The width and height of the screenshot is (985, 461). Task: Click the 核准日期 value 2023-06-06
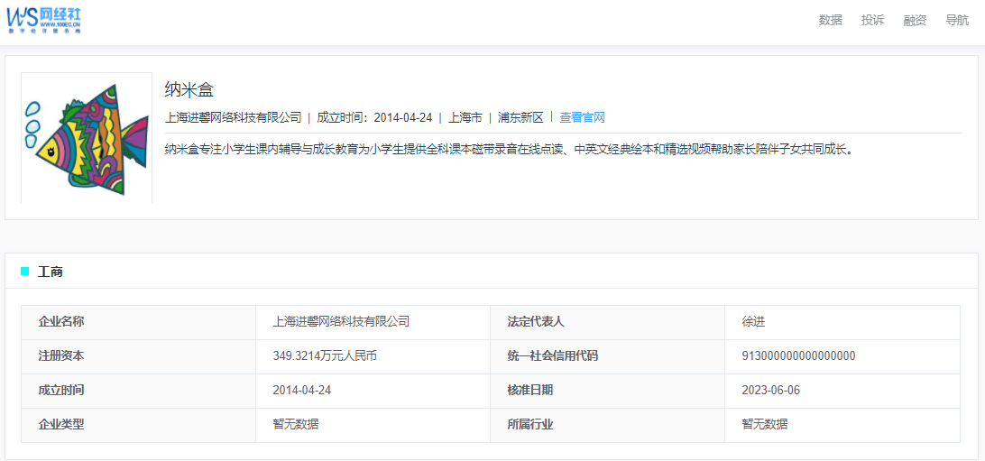point(770,391)
